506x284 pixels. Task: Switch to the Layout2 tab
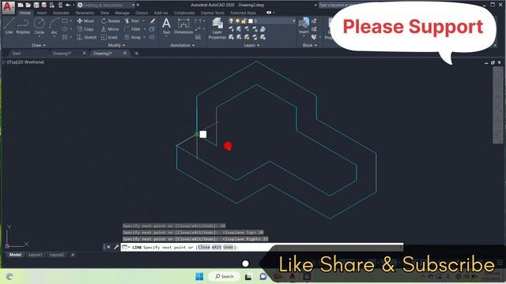pyautogui.click(x=56, y=255)
